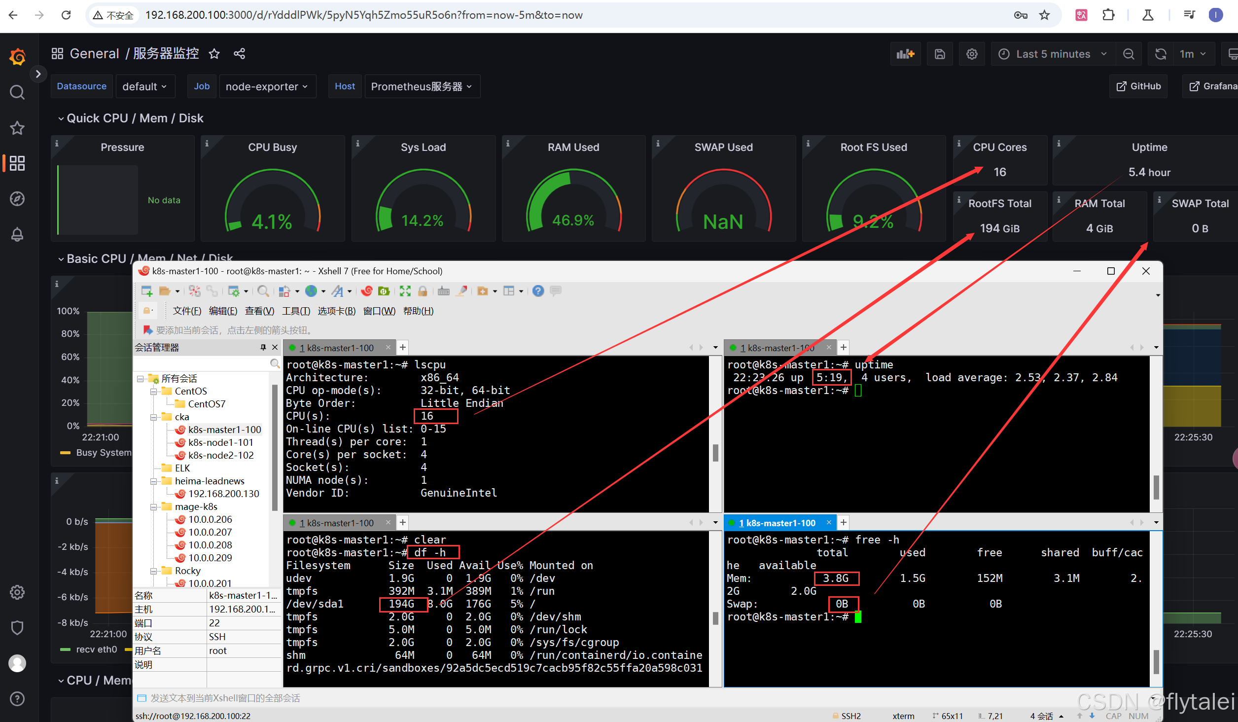
Task: Open the Job node-exporter dropdown
Action: point(267,87)
